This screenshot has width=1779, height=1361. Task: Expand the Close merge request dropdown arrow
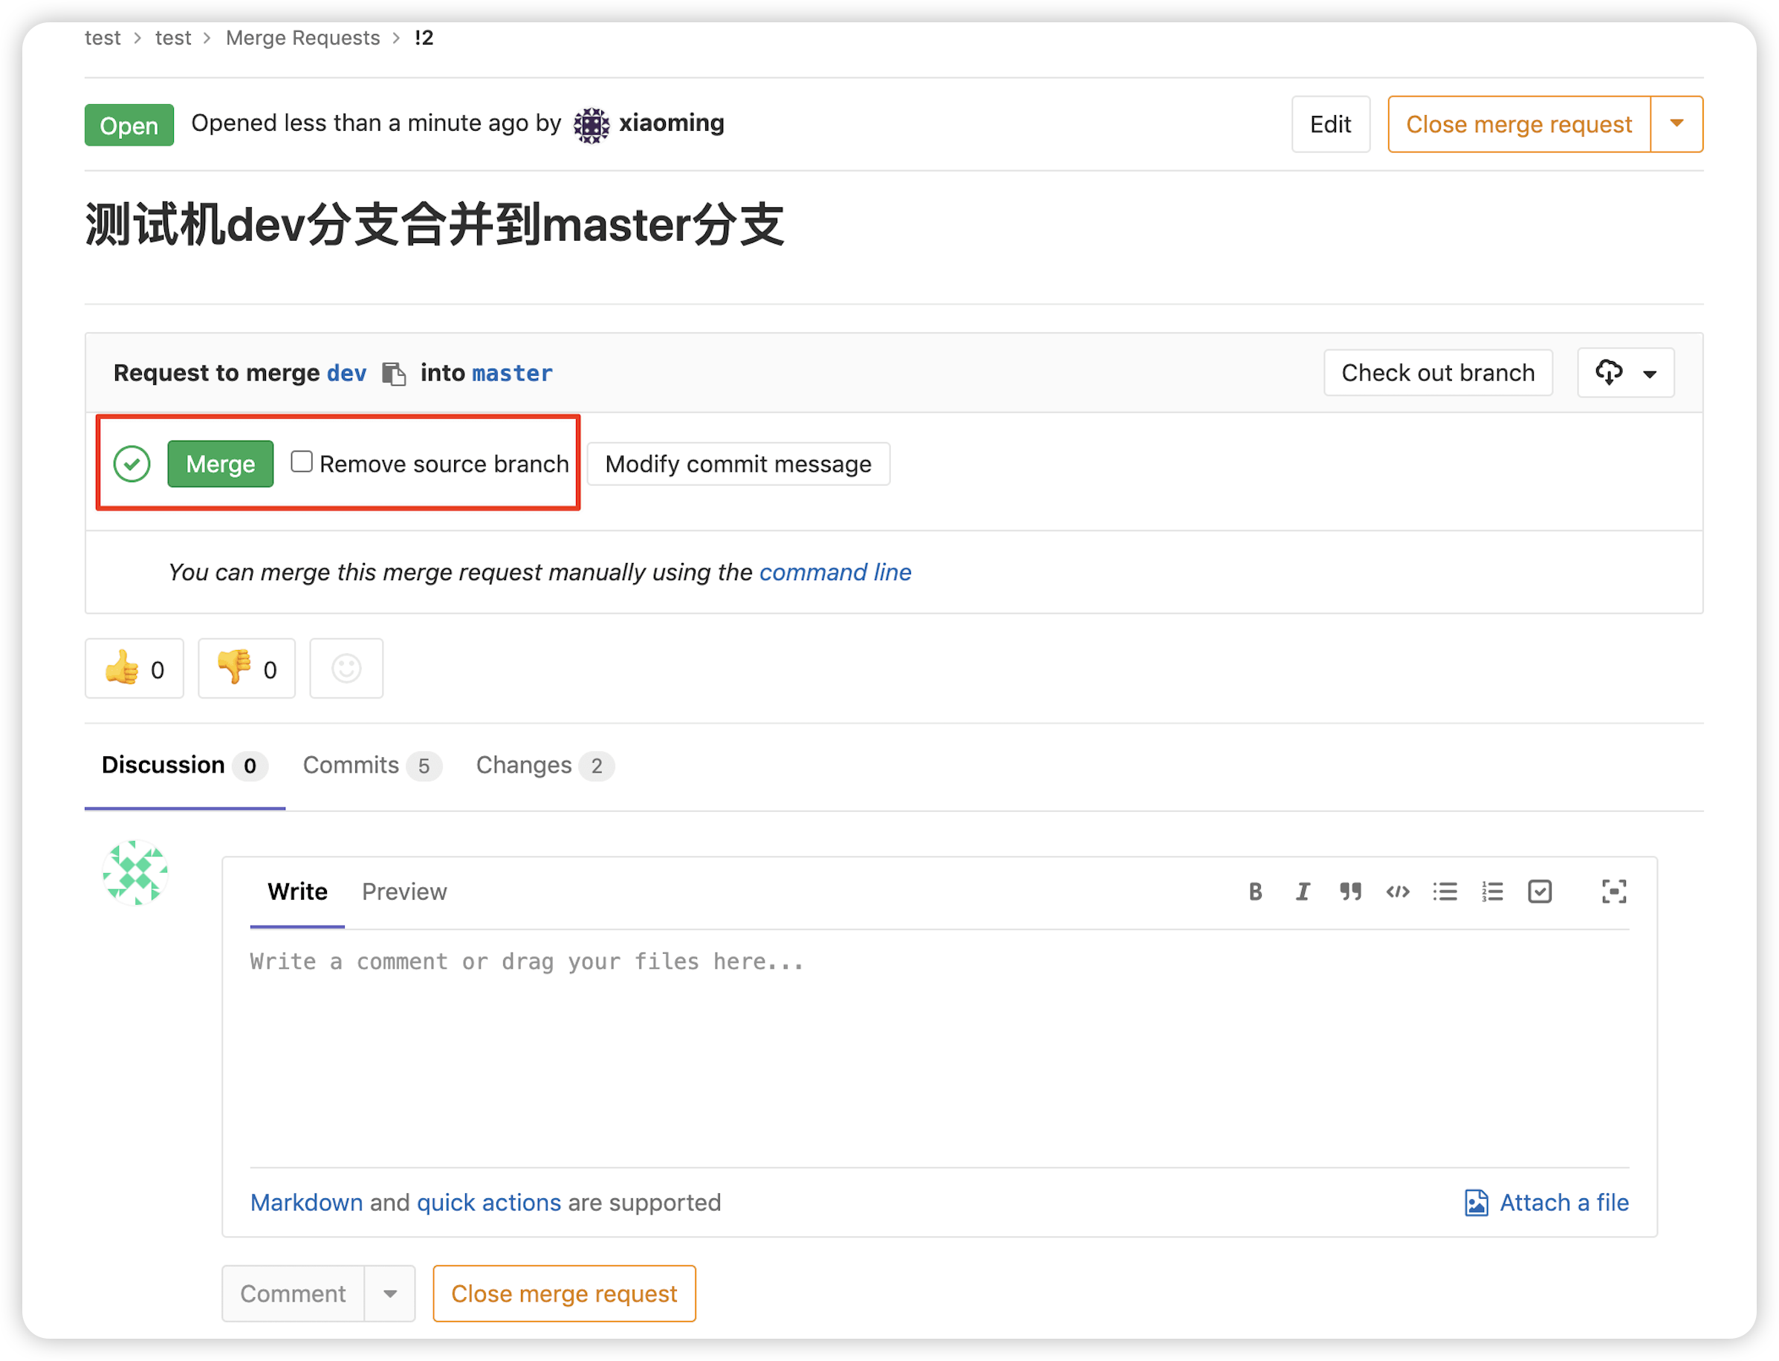(1676, 124)
